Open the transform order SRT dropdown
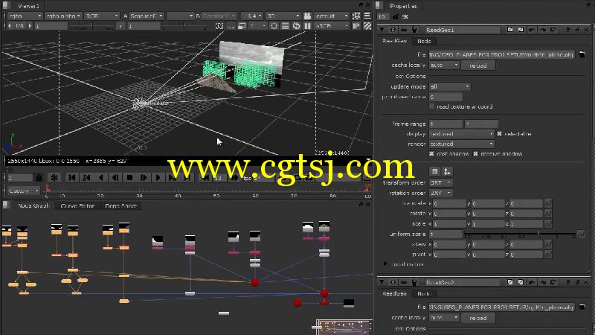The width and height of the screenshot is (595, 335). point(440,182)
